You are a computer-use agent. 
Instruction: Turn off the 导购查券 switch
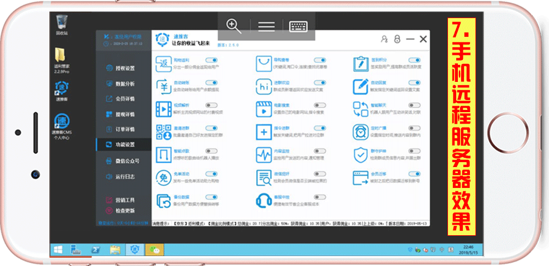(320, 60)
